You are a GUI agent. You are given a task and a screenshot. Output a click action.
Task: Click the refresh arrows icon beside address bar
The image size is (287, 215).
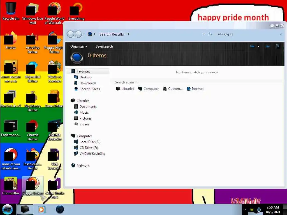click(x=210, y=34)
